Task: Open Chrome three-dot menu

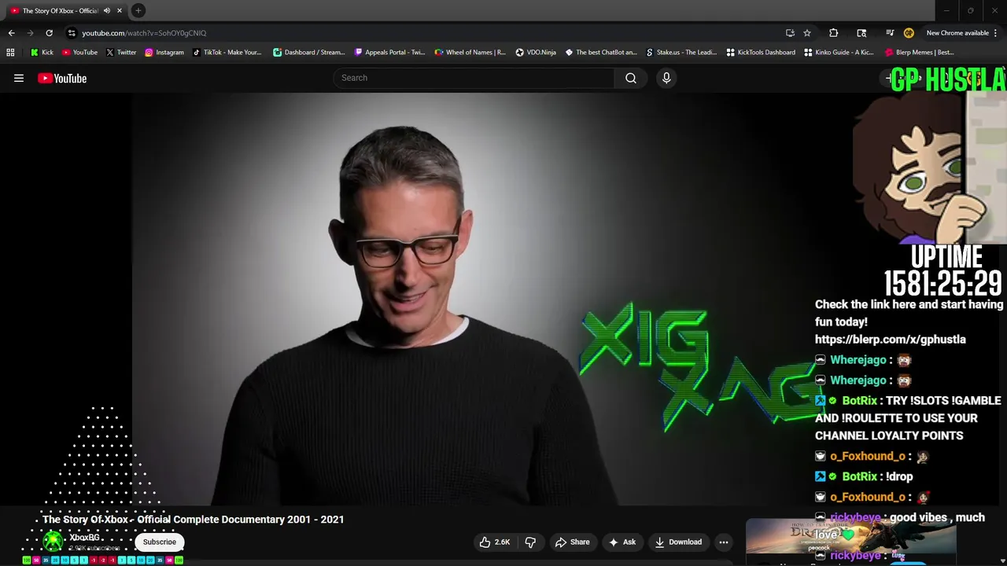Action: tap(995, 33)
